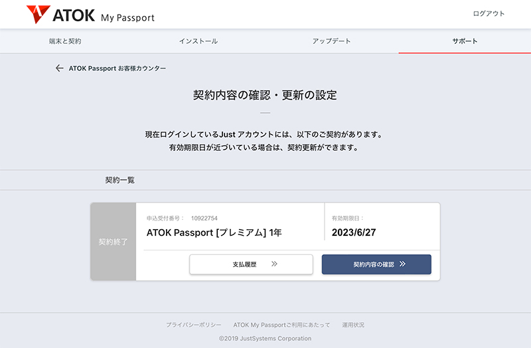Click the 申込受付番号 label
The height and width of the screenshot is (348, 531).
point(165,218)
